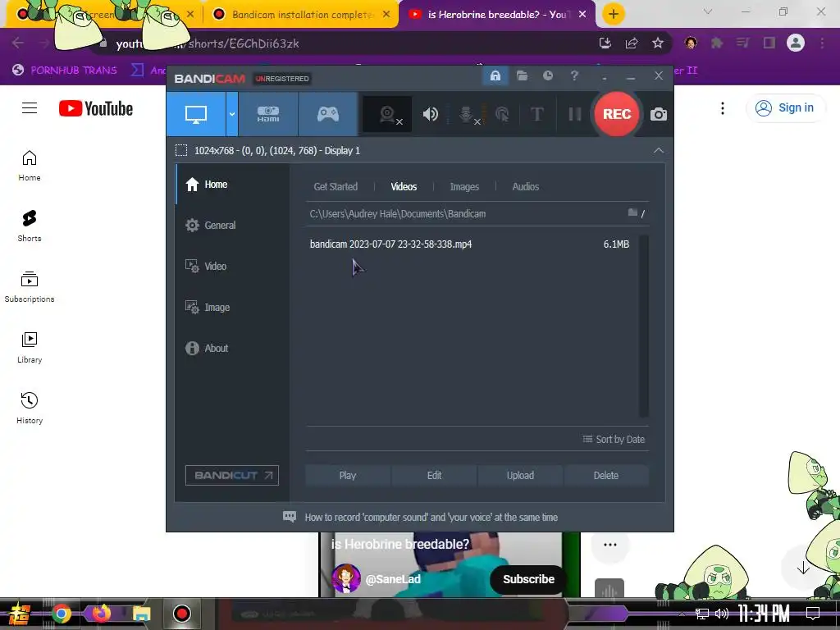840x630 pixels.
Task: Open Video settings in Bandicam sidebar
Action: click(x=233, y=267)
